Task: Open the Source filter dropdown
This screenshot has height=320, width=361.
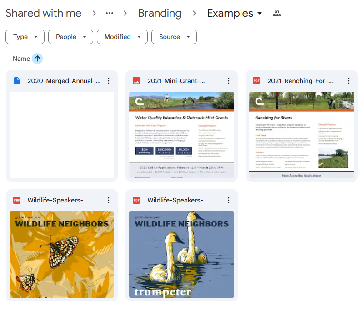Action: click(174, 37)
